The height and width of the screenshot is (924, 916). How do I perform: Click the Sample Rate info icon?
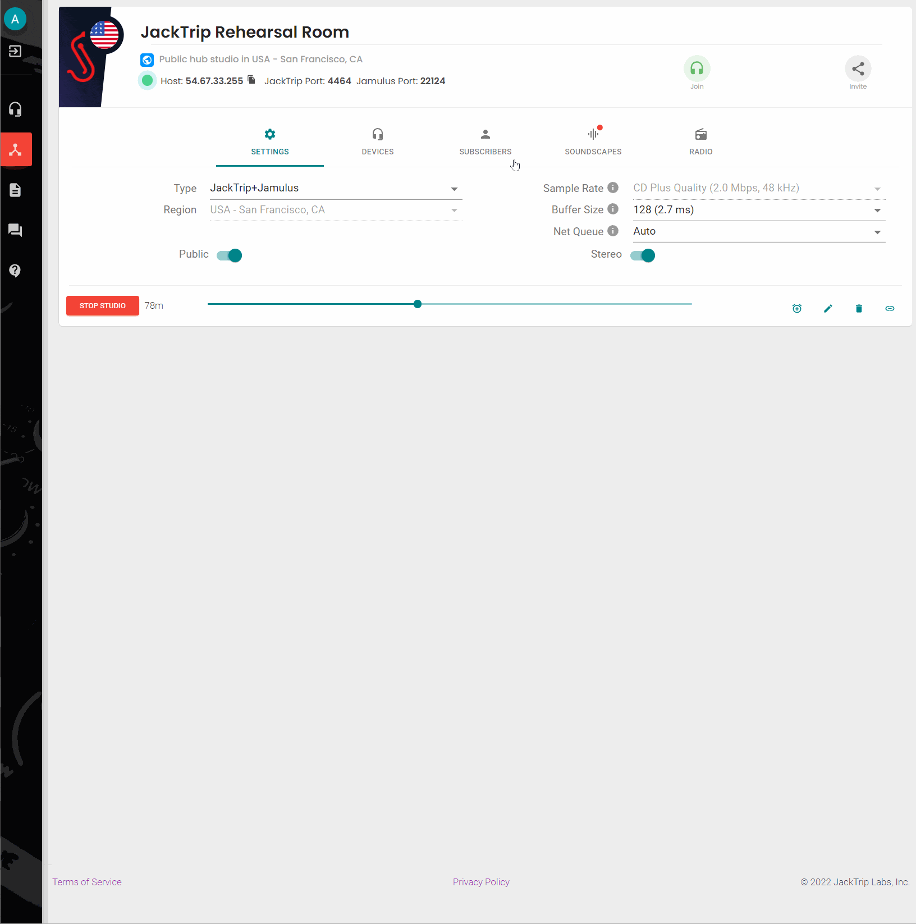click(613, 187)
